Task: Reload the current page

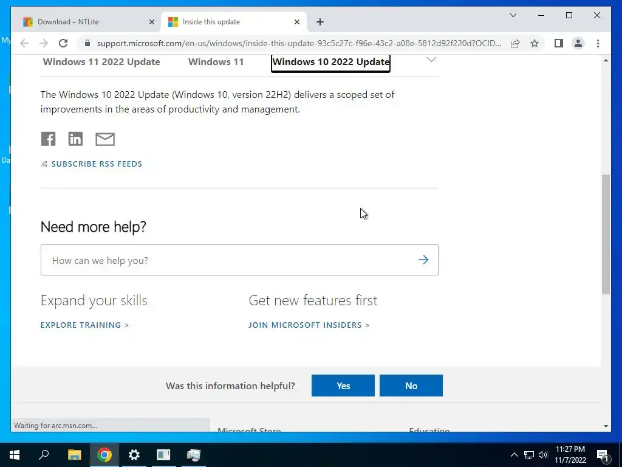Action: [63, 43]
